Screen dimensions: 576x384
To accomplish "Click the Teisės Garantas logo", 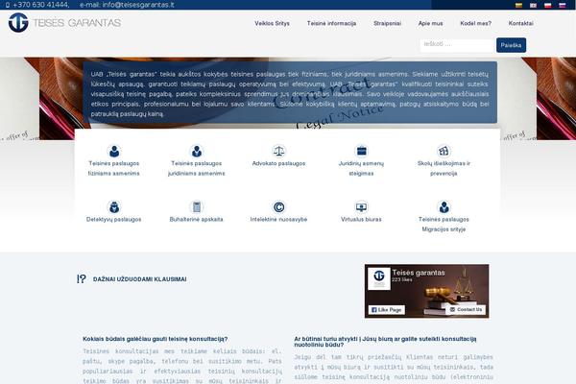I will pos(64,23).
